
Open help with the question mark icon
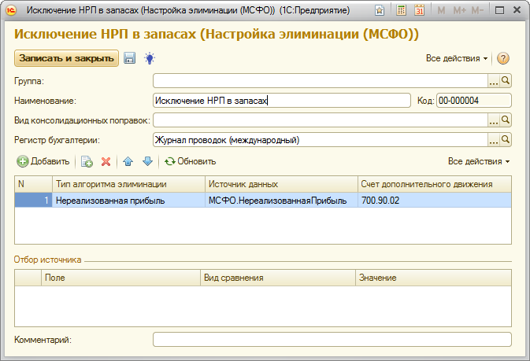pos(503,59)
